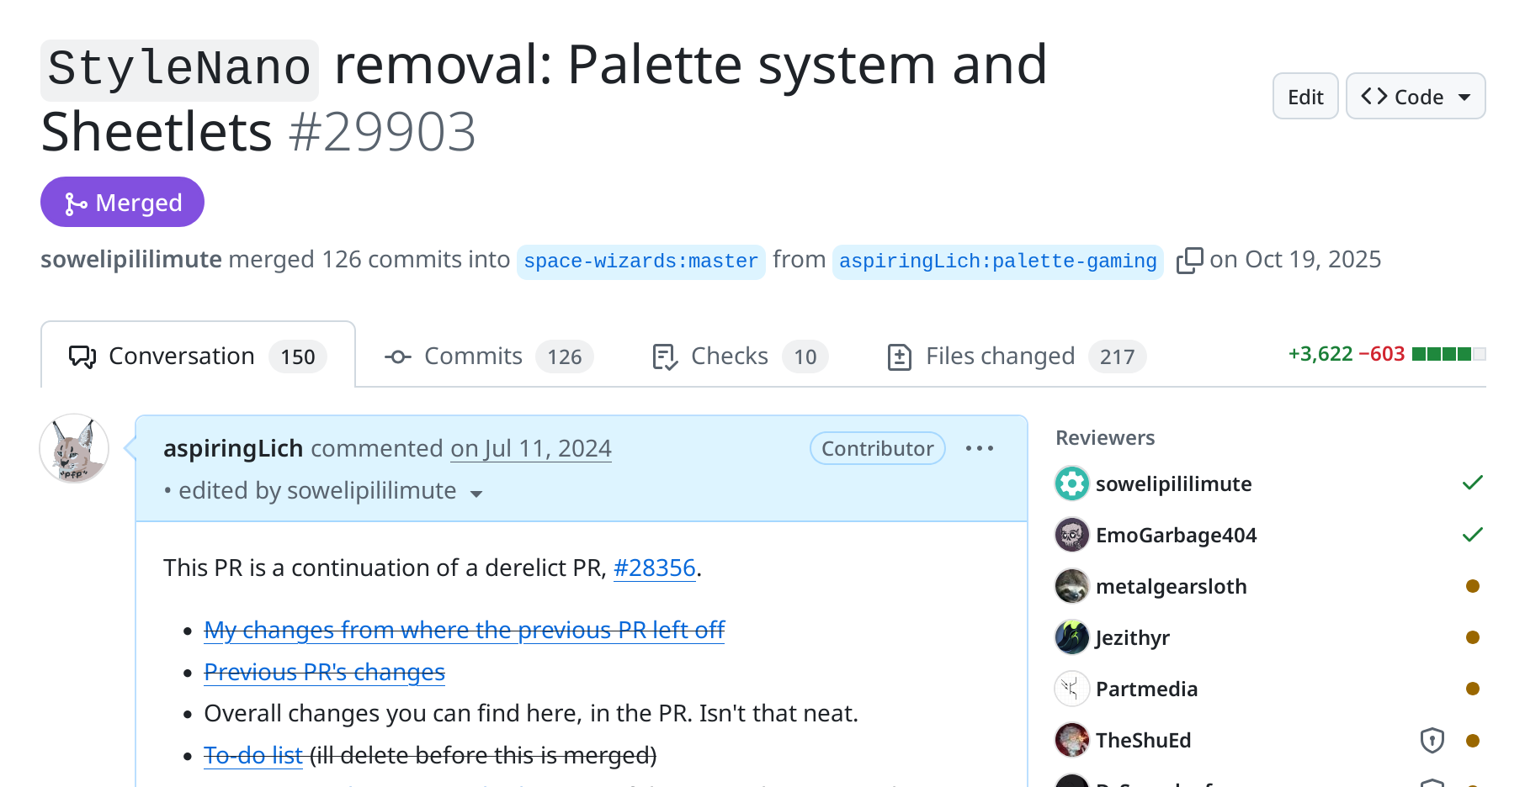The height and width of the screenshot is (787, 1525).
Task: Open the comment options three-dot menu
Action: tap(979, 449)
